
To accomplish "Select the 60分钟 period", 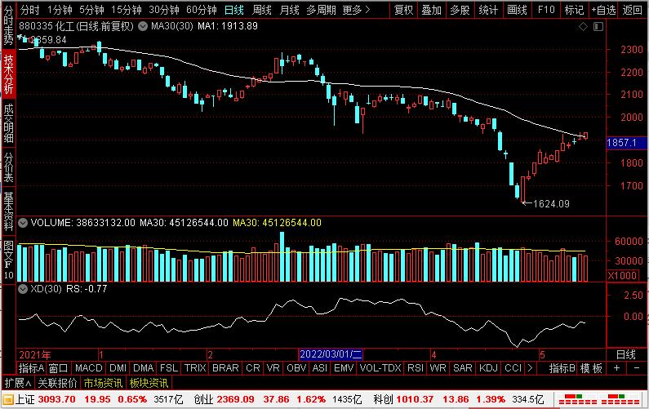I will 202,10.
